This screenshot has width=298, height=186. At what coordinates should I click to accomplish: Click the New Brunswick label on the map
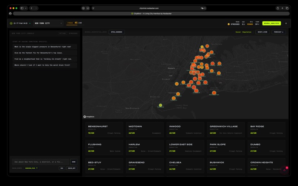(x=132, y=108)
